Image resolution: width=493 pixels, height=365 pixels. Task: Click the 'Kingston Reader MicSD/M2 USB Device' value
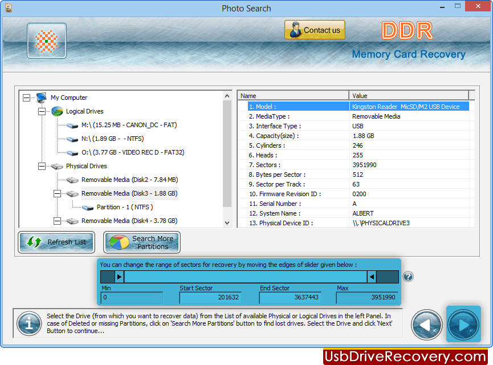click(x=406, y=107)
